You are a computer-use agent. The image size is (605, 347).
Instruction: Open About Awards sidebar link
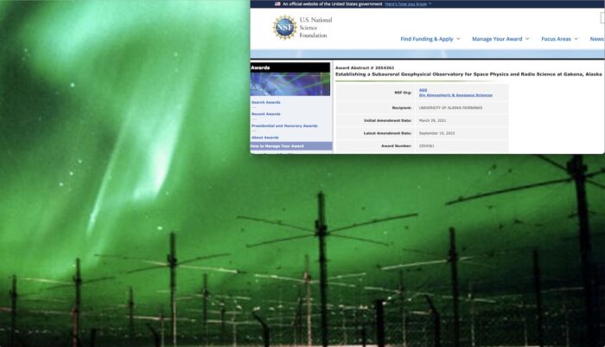click(x=265, y=138)
